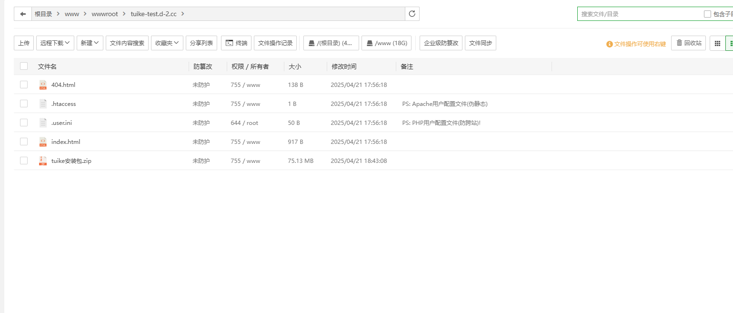Switch to grid icon view
Image resolution: width=733 pixels, height=313 pixels.
[717, 43]
